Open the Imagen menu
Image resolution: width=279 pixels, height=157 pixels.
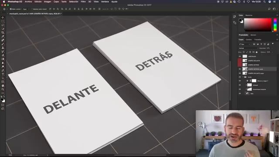point(48,2)
